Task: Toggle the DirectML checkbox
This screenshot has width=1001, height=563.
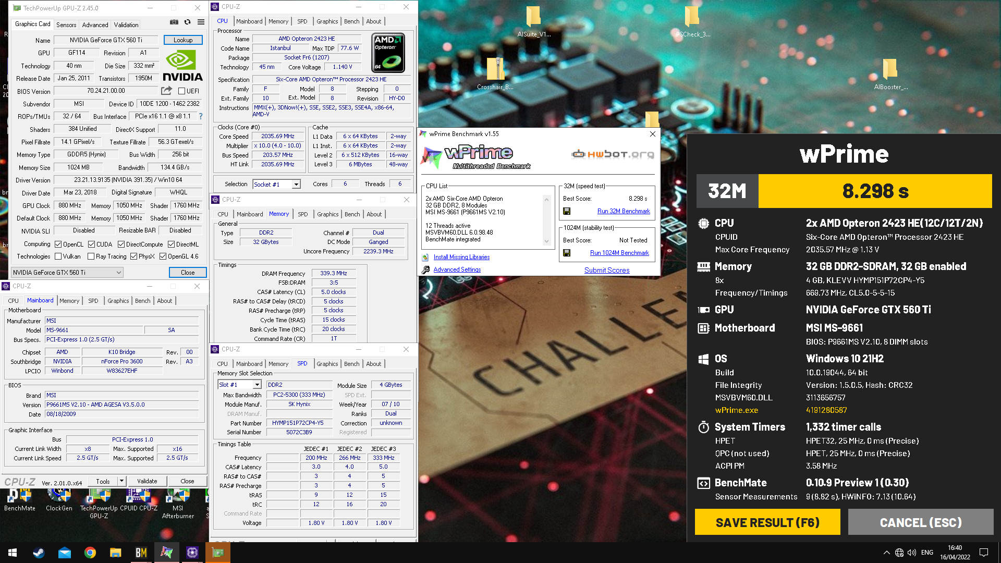Action: [x=171, y=244]
